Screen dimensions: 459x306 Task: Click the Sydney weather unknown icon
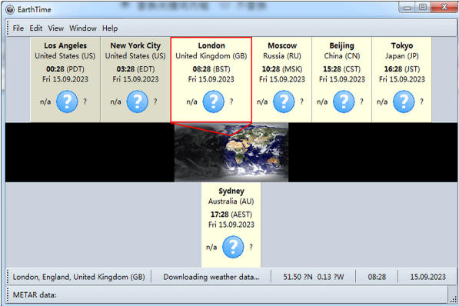pyautogui.click(x=233, y=247)
